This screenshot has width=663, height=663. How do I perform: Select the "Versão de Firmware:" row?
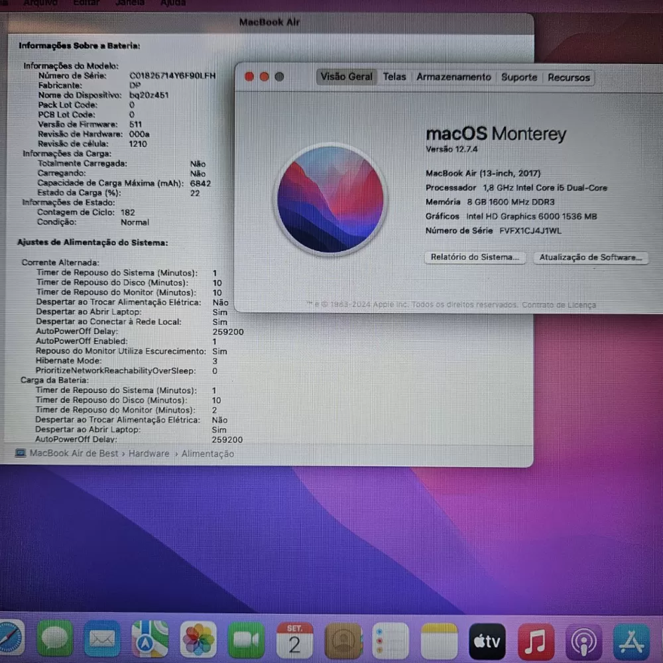(x=90, y=125)
